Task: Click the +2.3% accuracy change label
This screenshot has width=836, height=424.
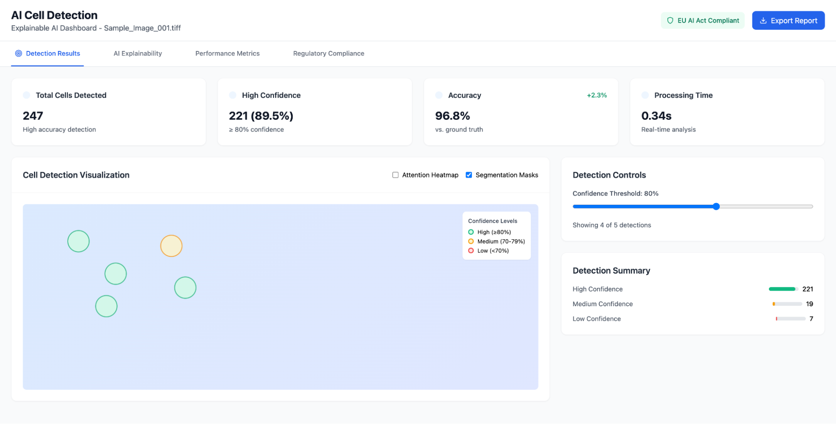Action: [597, 95]
